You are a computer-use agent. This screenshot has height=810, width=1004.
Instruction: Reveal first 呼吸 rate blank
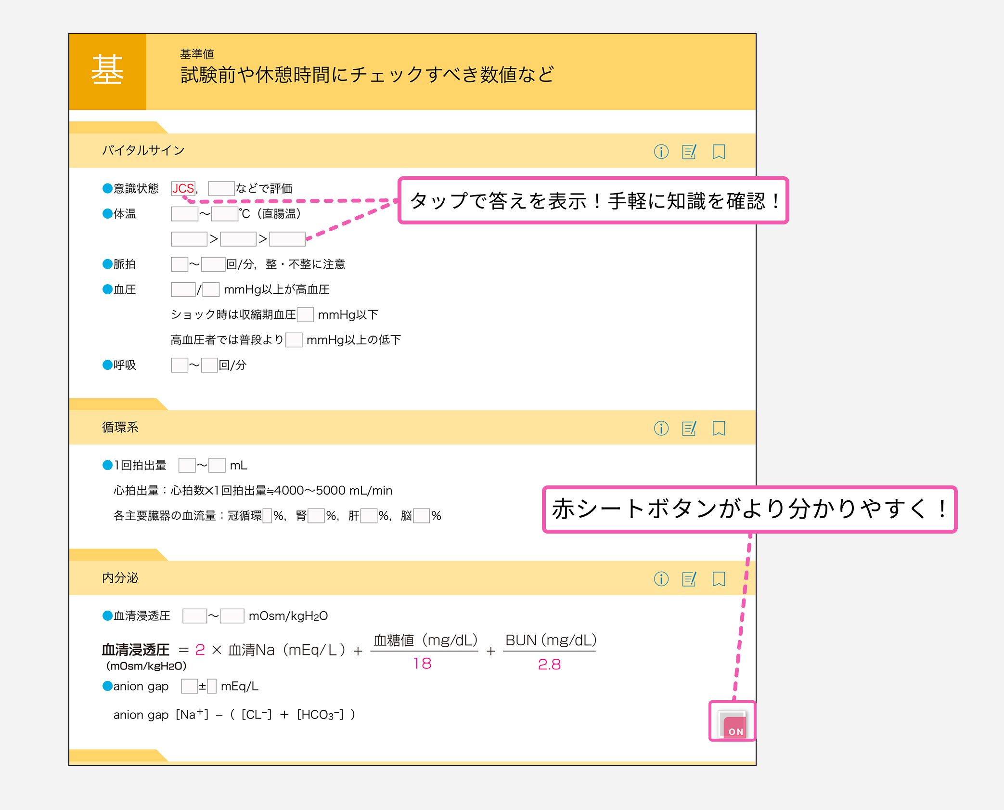click(x=179, y=365)
